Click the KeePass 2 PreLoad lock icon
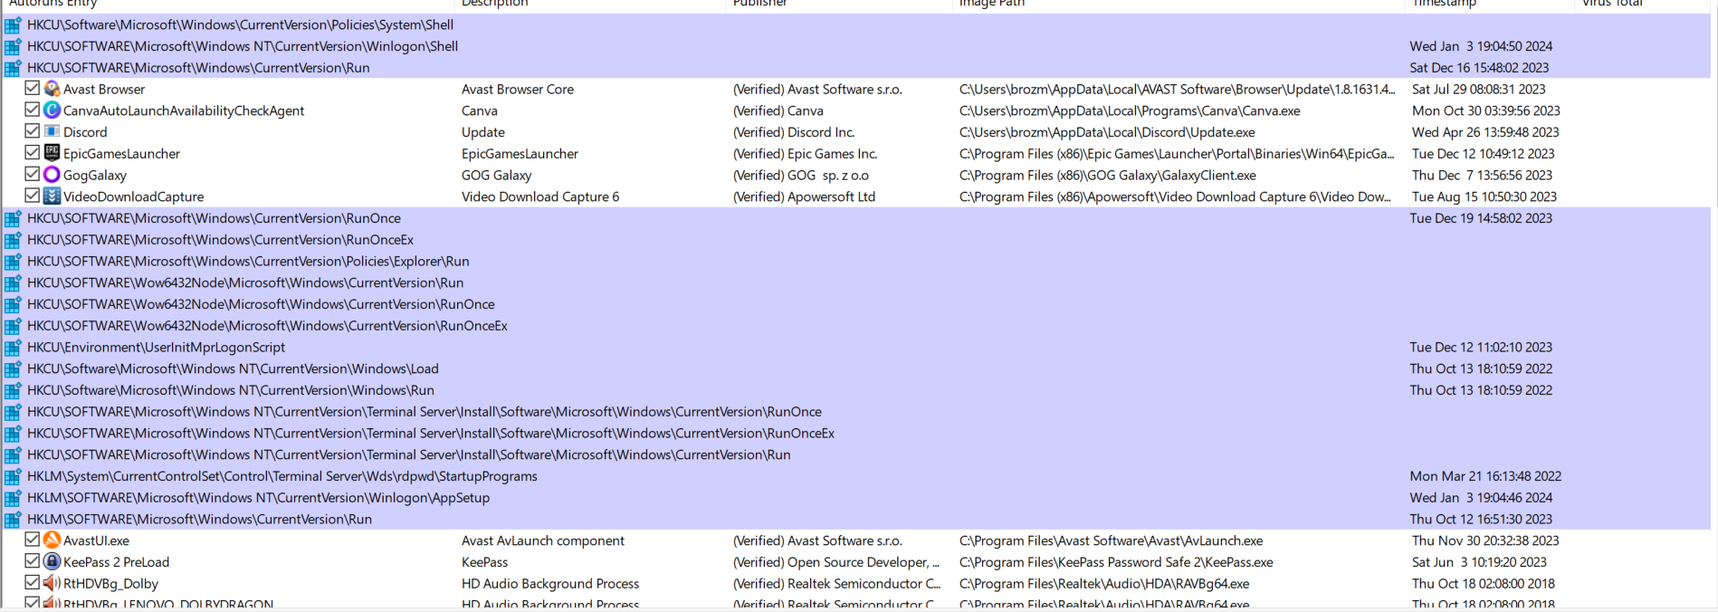This screenshot has height=612, width=1718. point(52,562)
